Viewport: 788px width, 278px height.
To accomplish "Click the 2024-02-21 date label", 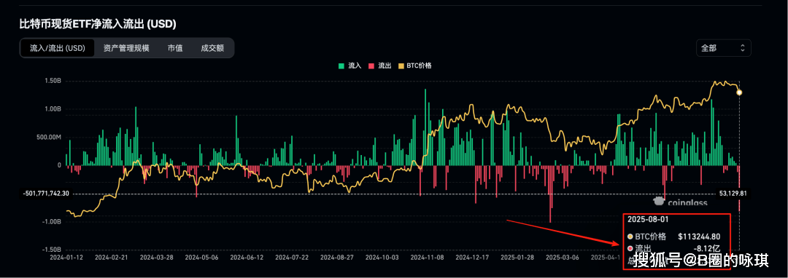I will (x=112, y=258).
